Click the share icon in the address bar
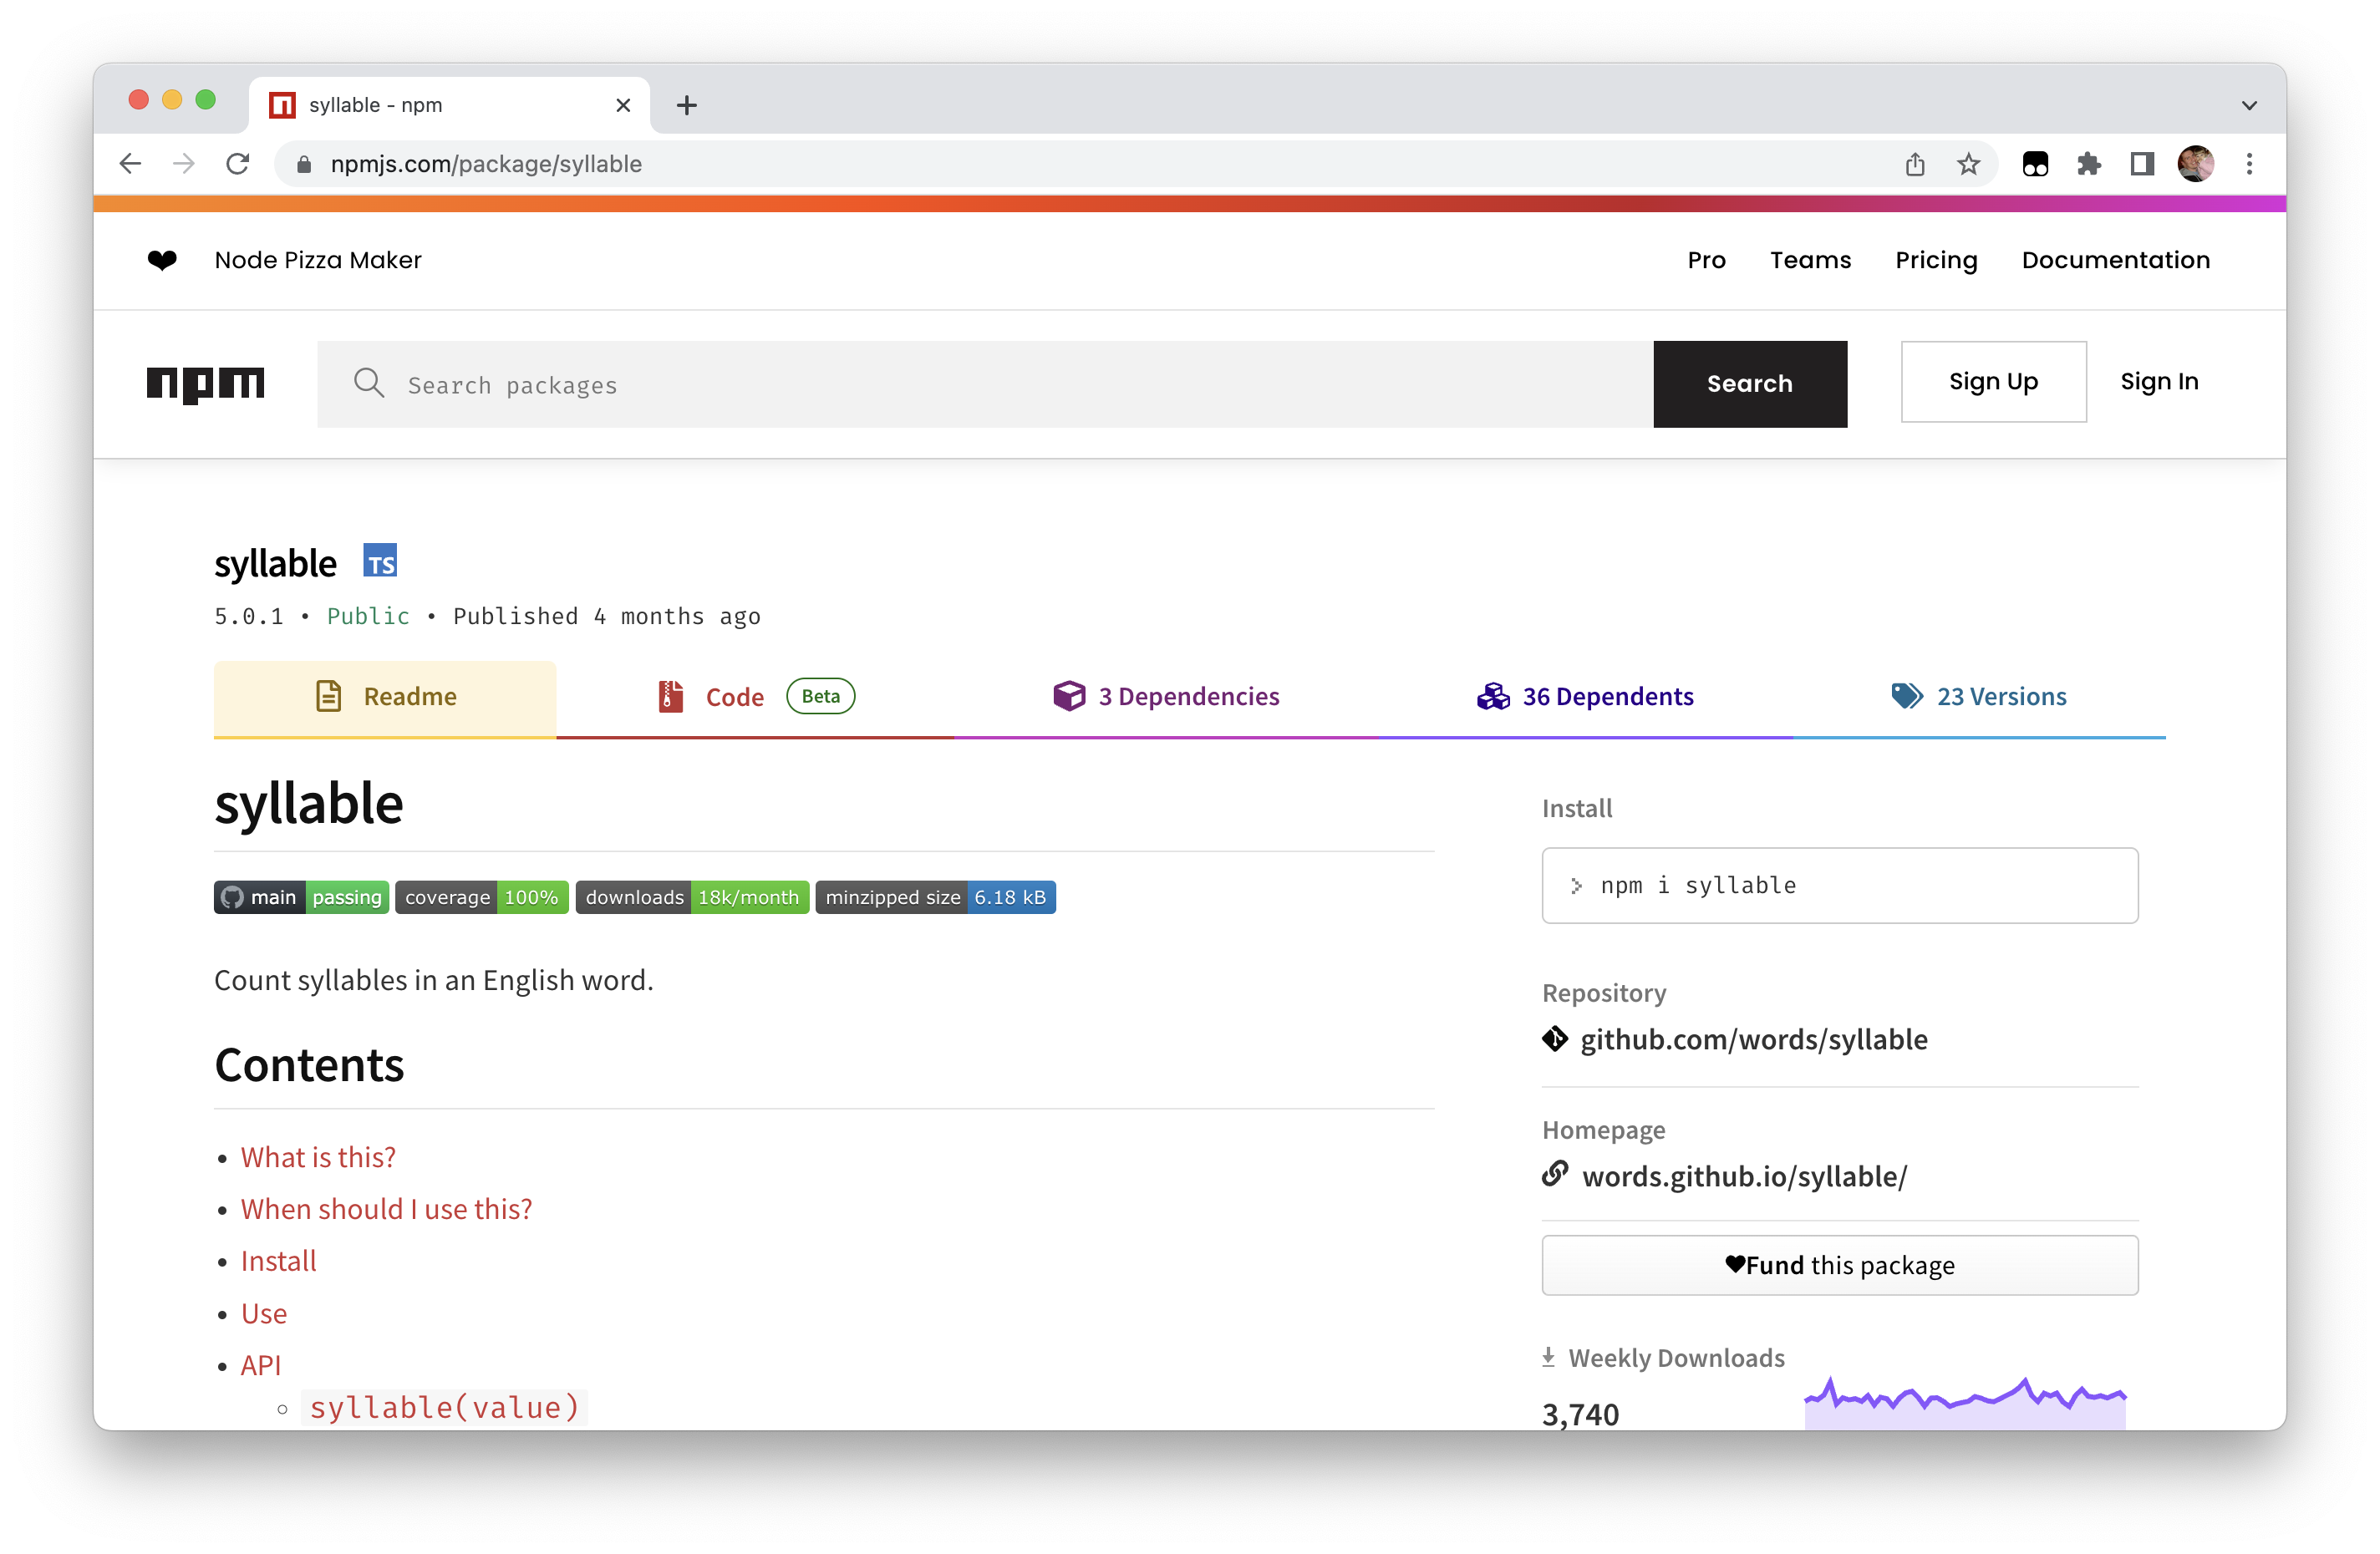This screenshot has width=2380, height=1554. click(1915, 164)
